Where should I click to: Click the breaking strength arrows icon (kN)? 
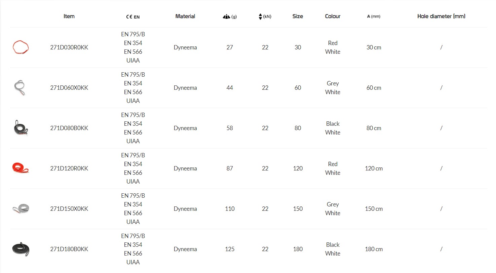(260, 16)
